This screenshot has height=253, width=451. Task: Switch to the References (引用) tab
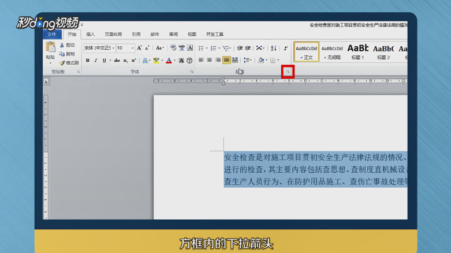136,34
